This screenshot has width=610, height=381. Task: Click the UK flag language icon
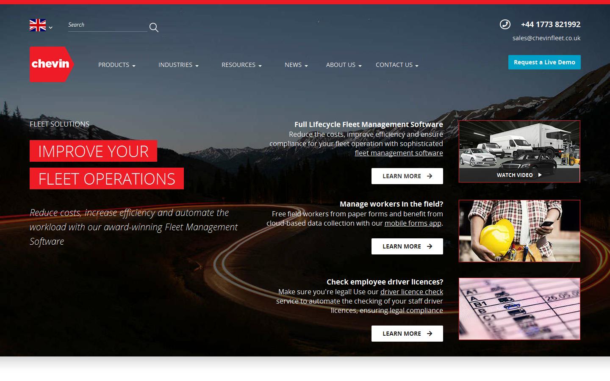click(38, 25)
